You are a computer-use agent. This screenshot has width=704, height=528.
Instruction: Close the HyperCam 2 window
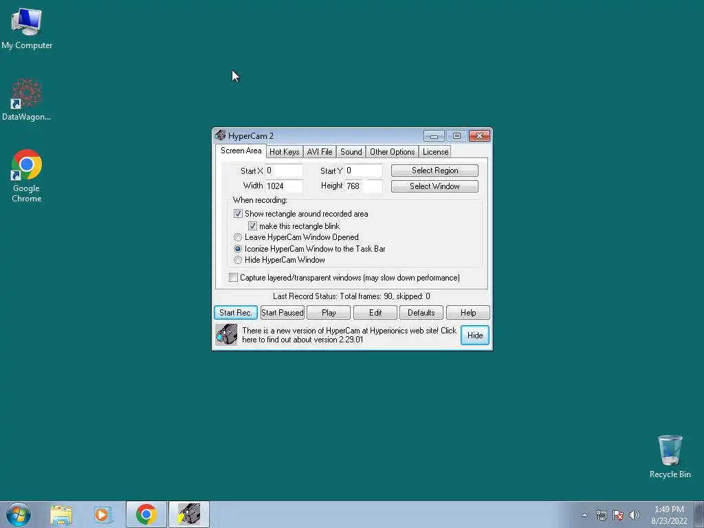click(479, 135)
